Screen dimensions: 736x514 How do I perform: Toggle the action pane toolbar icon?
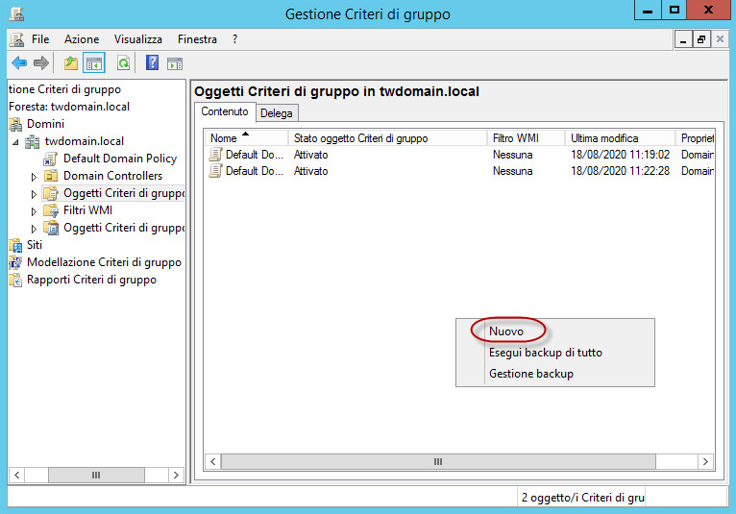click(175, 63)
